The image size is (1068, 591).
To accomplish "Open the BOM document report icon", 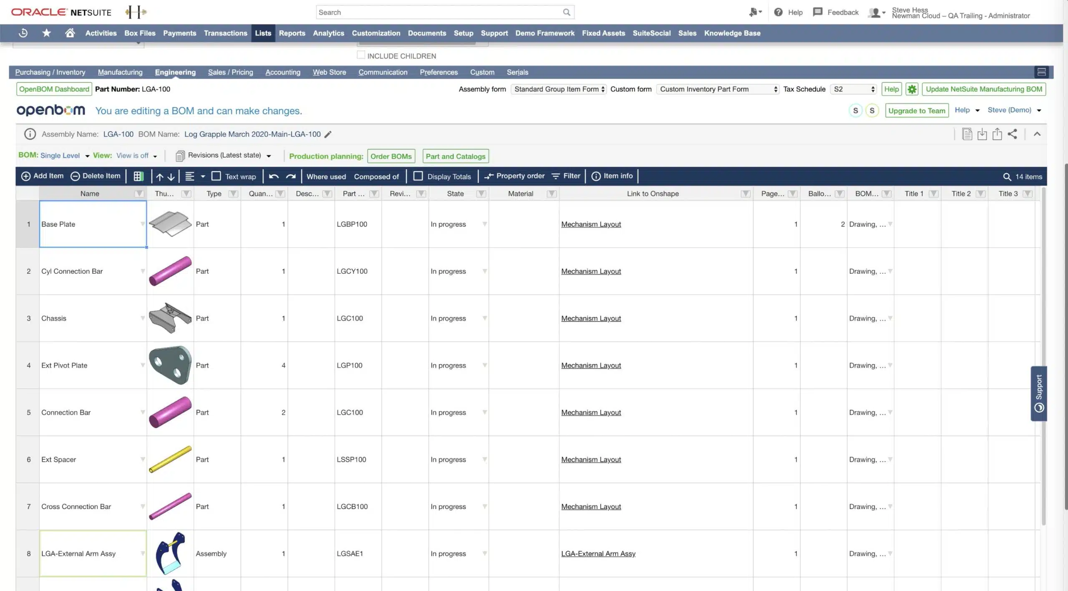I will (x=967, y=134).
